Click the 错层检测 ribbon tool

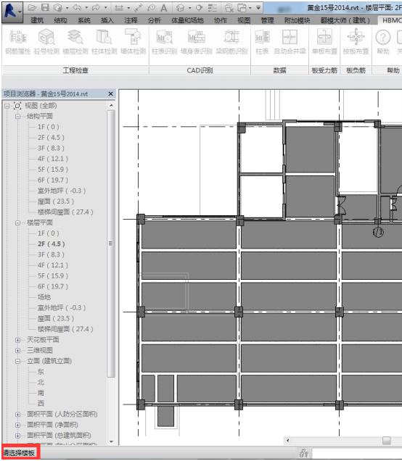coord(75,42)
